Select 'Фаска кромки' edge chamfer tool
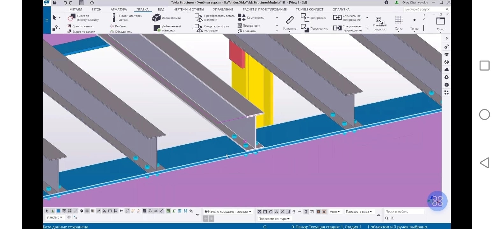This screenshot has width=497, height=229. coord(166,18)
